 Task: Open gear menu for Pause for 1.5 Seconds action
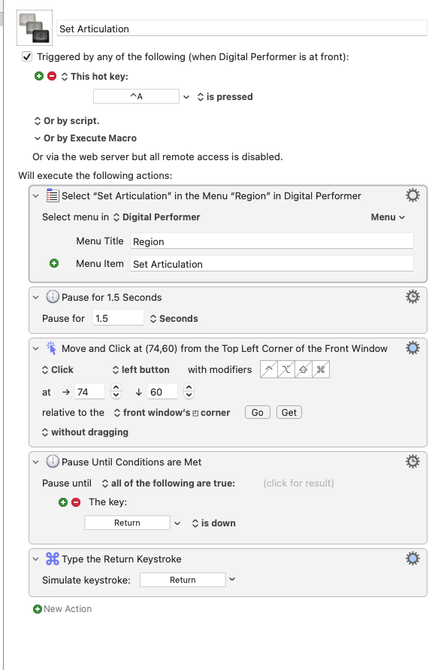point(412,297)
